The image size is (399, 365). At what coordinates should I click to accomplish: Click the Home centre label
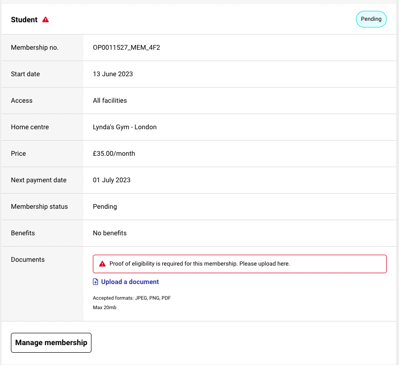[30, 127]
